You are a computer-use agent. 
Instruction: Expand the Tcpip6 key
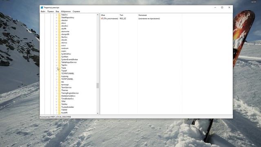coord(56,71)
